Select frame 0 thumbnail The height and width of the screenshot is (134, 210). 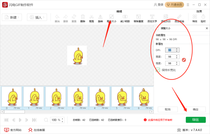click(12, 97)
